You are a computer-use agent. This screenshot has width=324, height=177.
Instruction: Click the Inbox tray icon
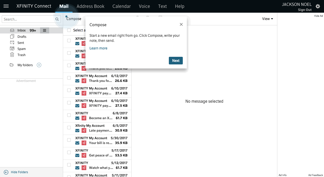pos(12,30)
